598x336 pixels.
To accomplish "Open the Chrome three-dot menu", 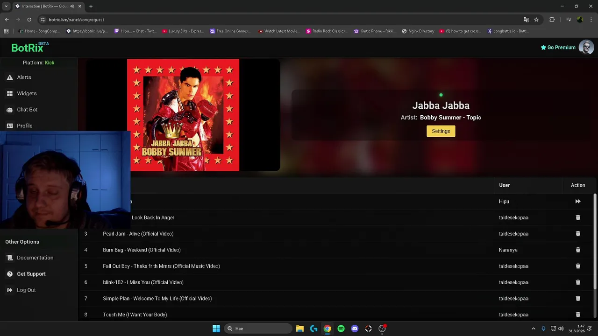I will point(591,20).
